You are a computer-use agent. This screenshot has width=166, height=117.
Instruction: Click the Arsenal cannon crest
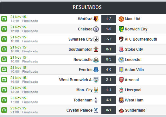click(x=121, y=80)
